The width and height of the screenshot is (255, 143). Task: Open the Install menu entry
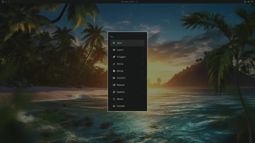[x=127, y=78]
